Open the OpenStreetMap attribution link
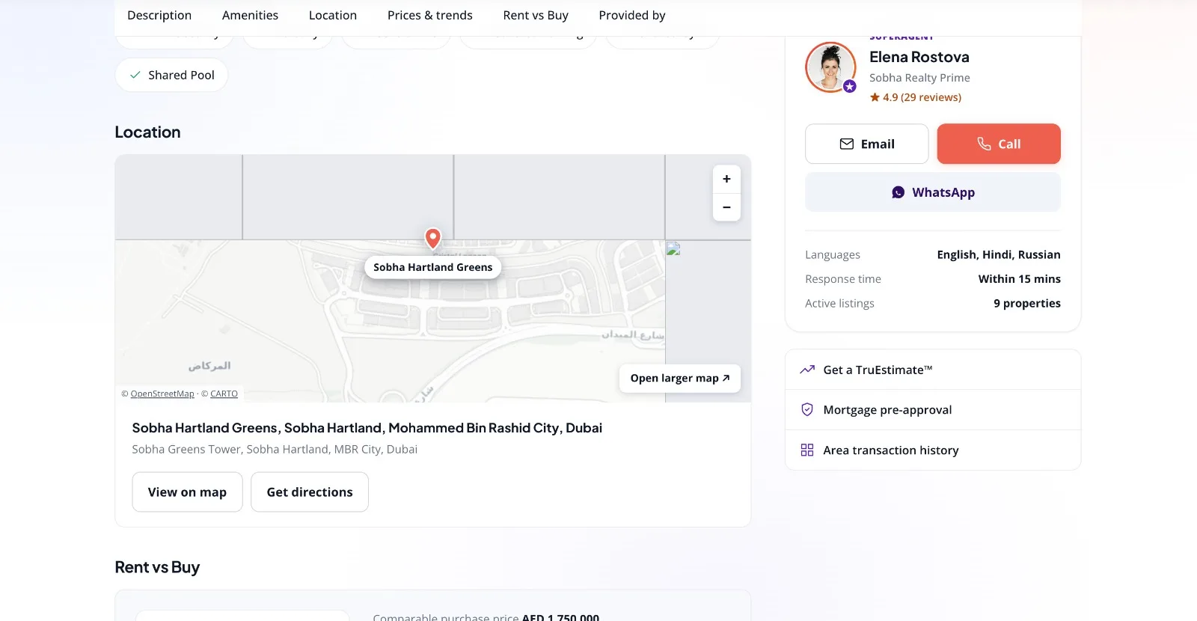The image size is (1197, 621). [x=162, y=394]
